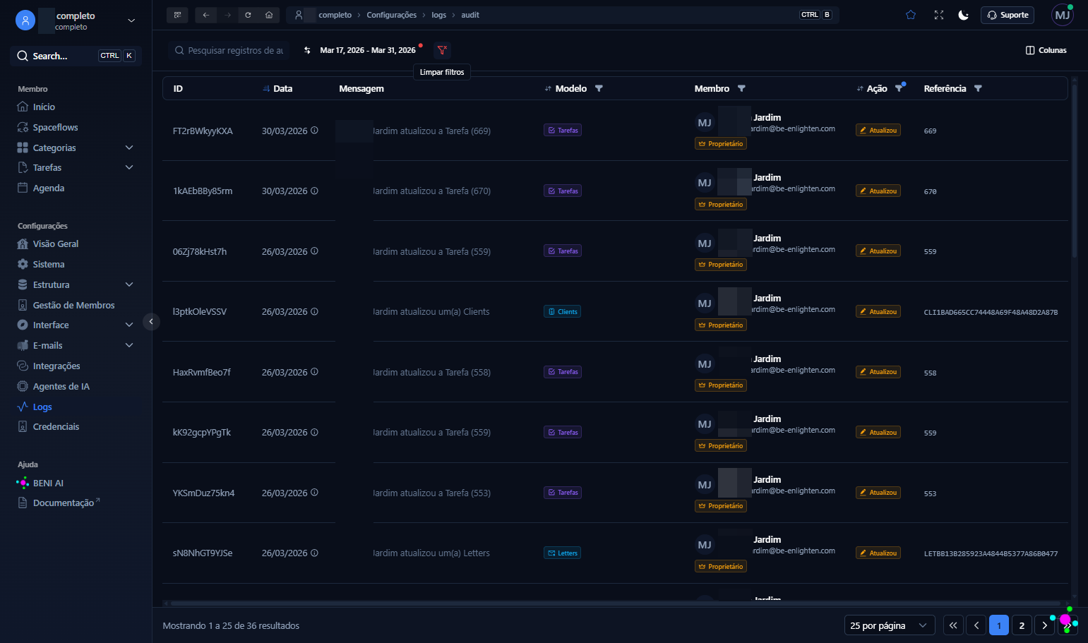
Task: Open the completo workspace switcher dropdown
Action: [x=76, y=20]
